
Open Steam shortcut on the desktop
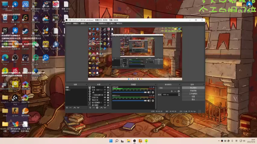click(25, 32)
